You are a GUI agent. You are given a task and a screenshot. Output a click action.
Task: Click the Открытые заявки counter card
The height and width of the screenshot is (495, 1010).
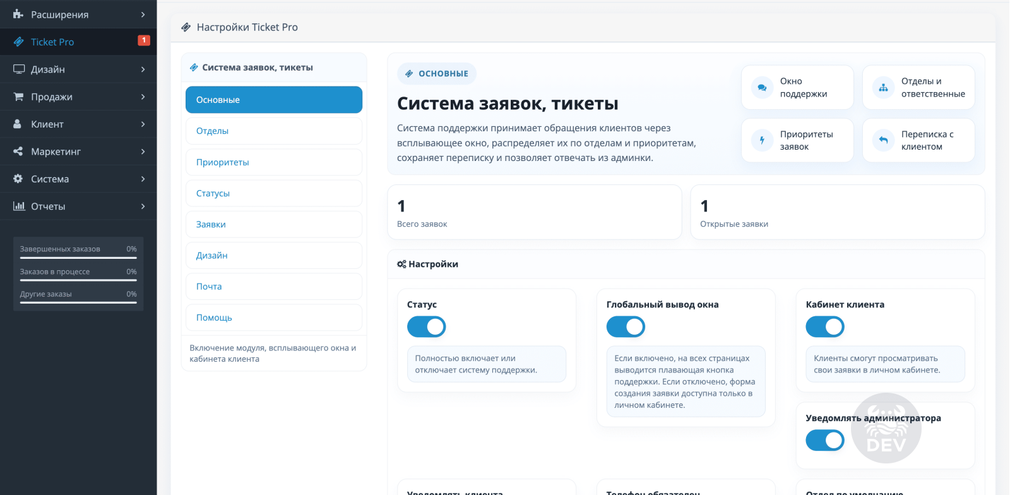click(x=838, y=212)
